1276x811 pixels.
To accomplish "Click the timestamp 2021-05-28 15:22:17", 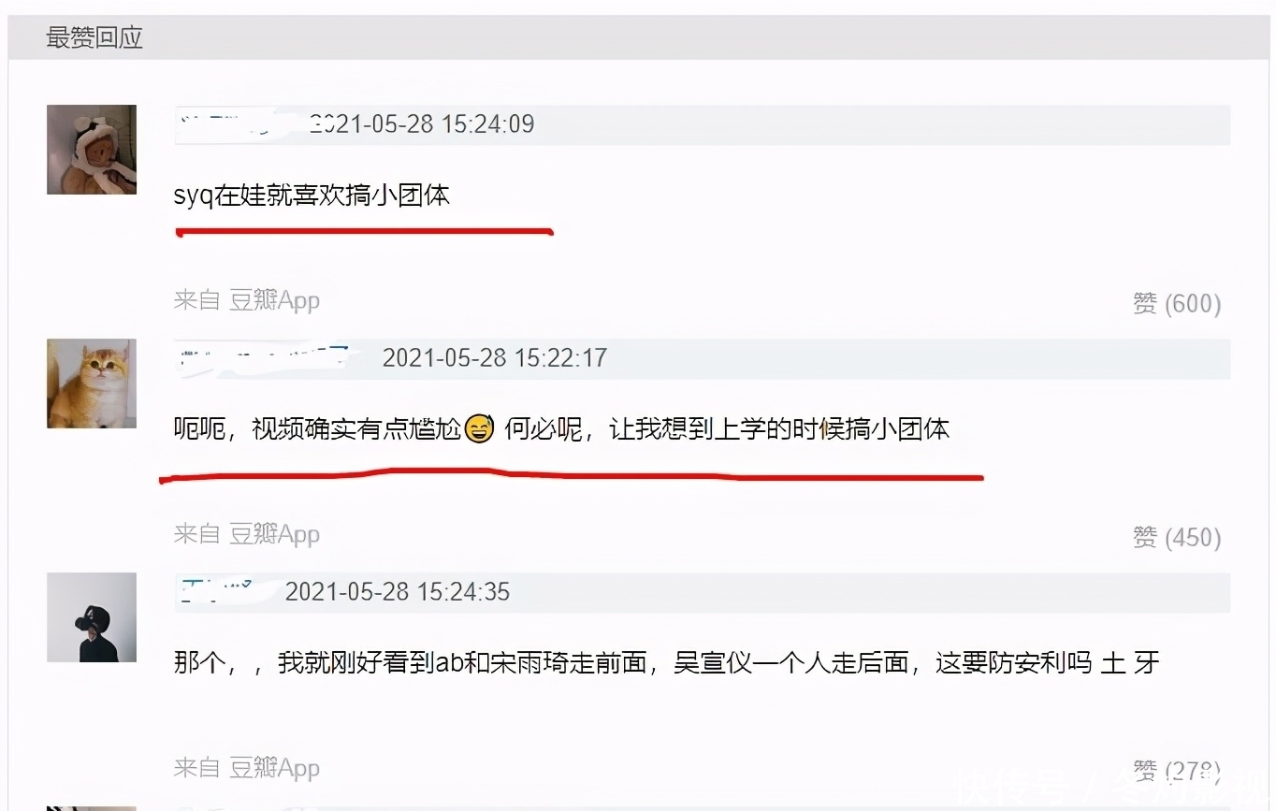I will tap(495, 357).
